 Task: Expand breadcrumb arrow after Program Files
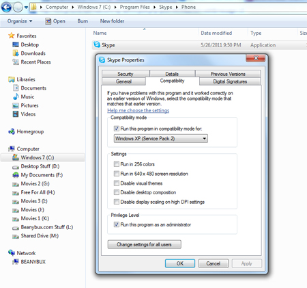click(154, 8)
